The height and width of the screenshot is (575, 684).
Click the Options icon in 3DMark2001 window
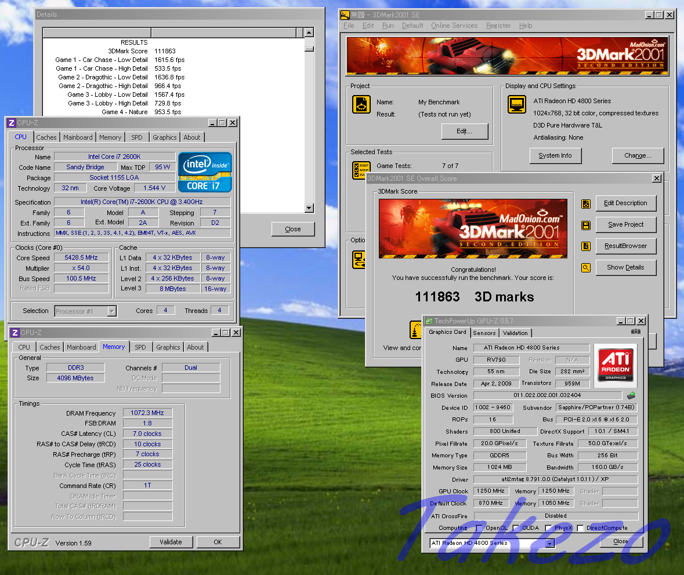(x=359, y=260)
